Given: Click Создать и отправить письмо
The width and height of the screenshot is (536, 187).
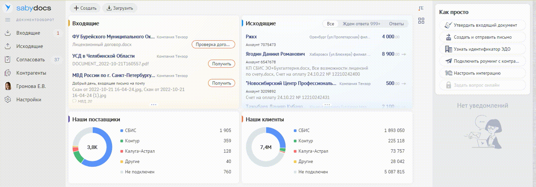Looking at the screenshot, I should tap(483, 37).
